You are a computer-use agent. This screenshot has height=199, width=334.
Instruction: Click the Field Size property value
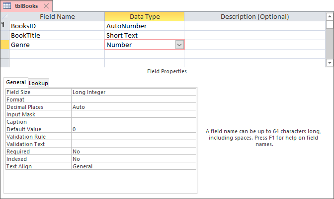point(133,92)
